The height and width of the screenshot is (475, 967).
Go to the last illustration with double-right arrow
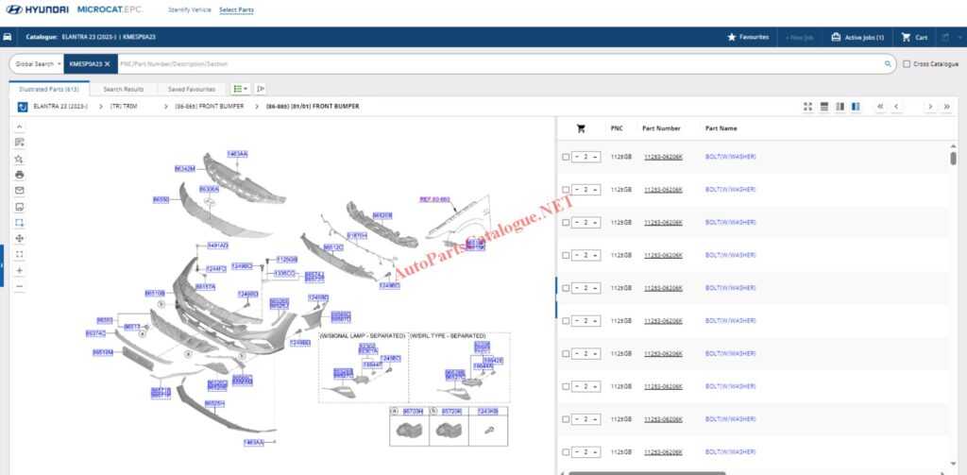(x=946, y=107)
